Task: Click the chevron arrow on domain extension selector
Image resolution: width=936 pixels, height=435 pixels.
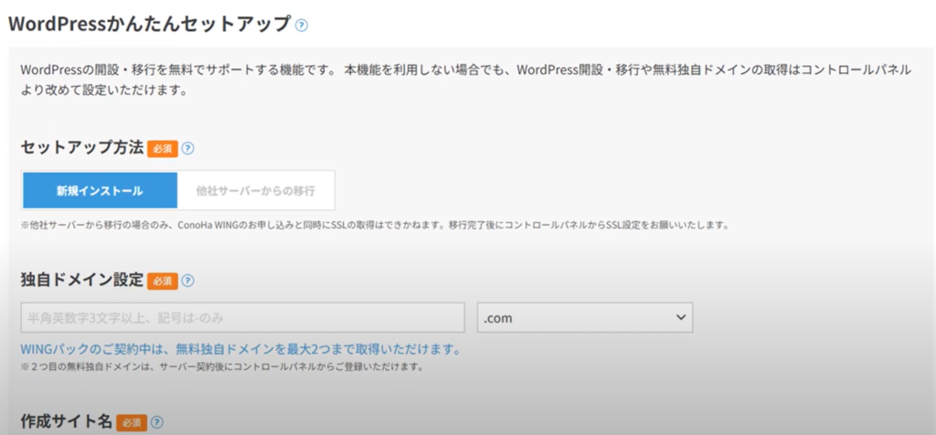Action: click(x=680, y=317)
